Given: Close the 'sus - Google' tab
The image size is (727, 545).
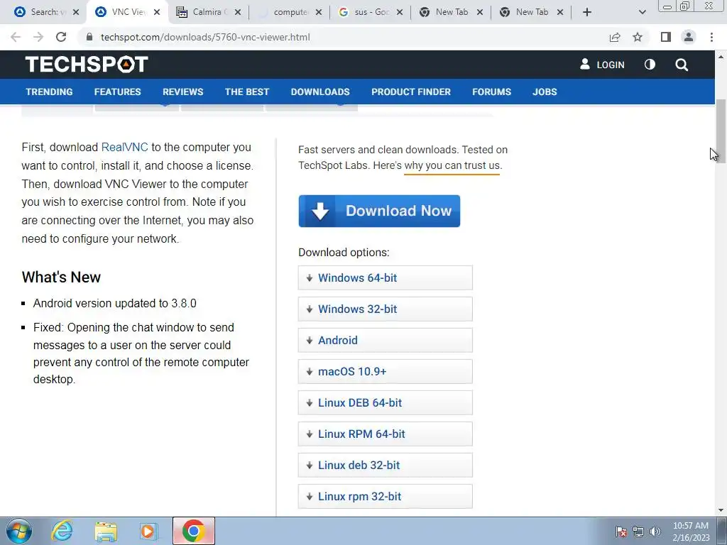Looking at the screenshot, I should coord(400,12).
